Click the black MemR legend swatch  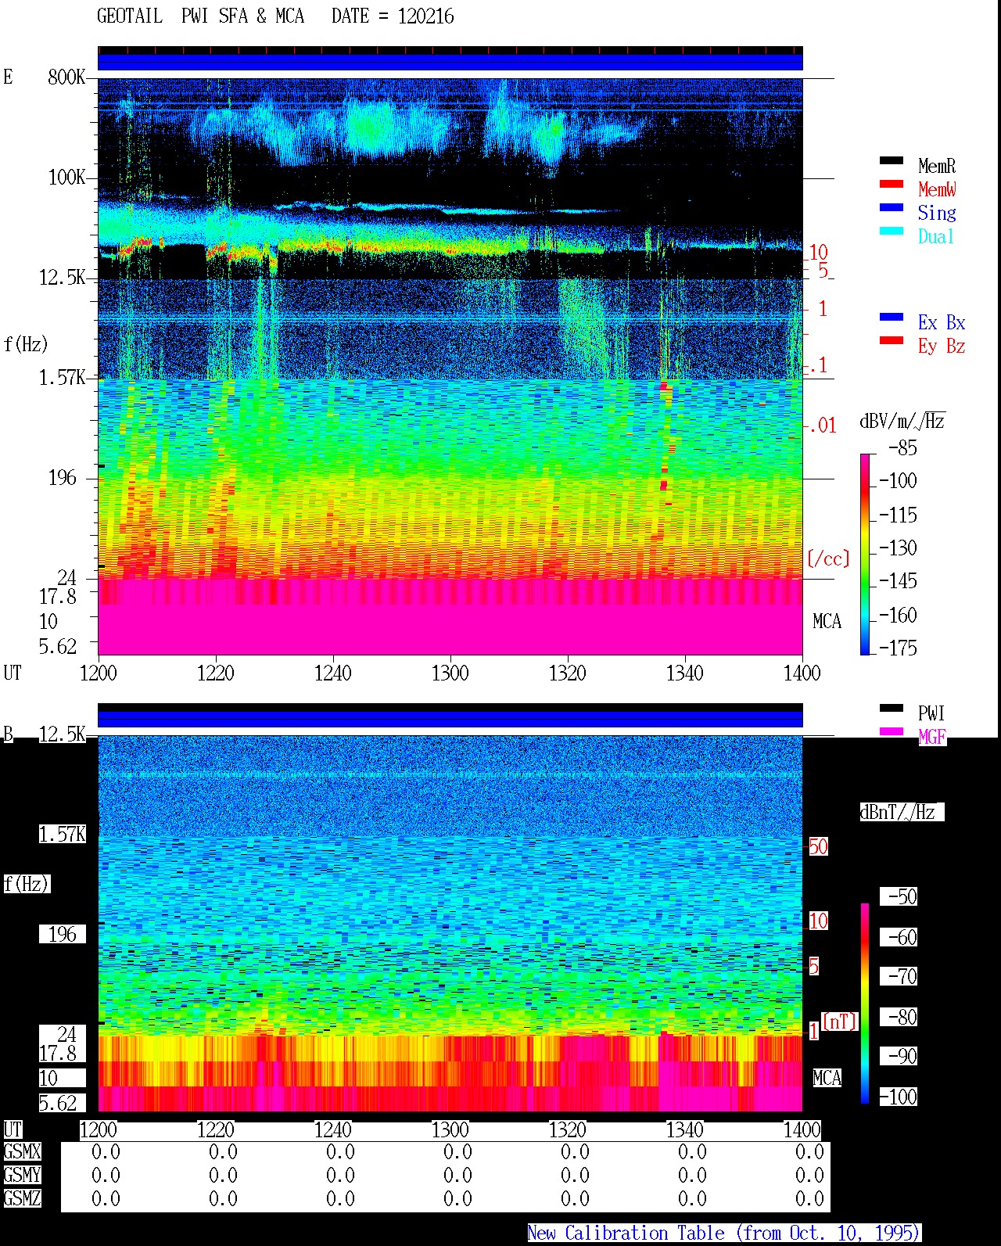point(892,161)
